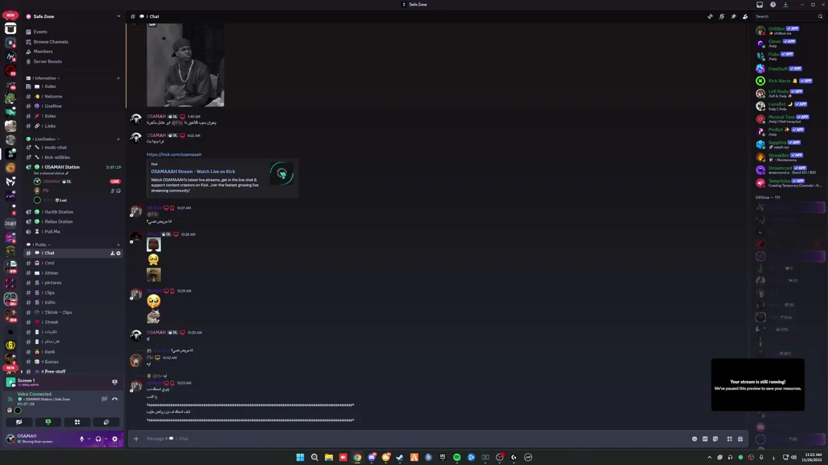Disconnect from the voice channel

coord(114,399)
